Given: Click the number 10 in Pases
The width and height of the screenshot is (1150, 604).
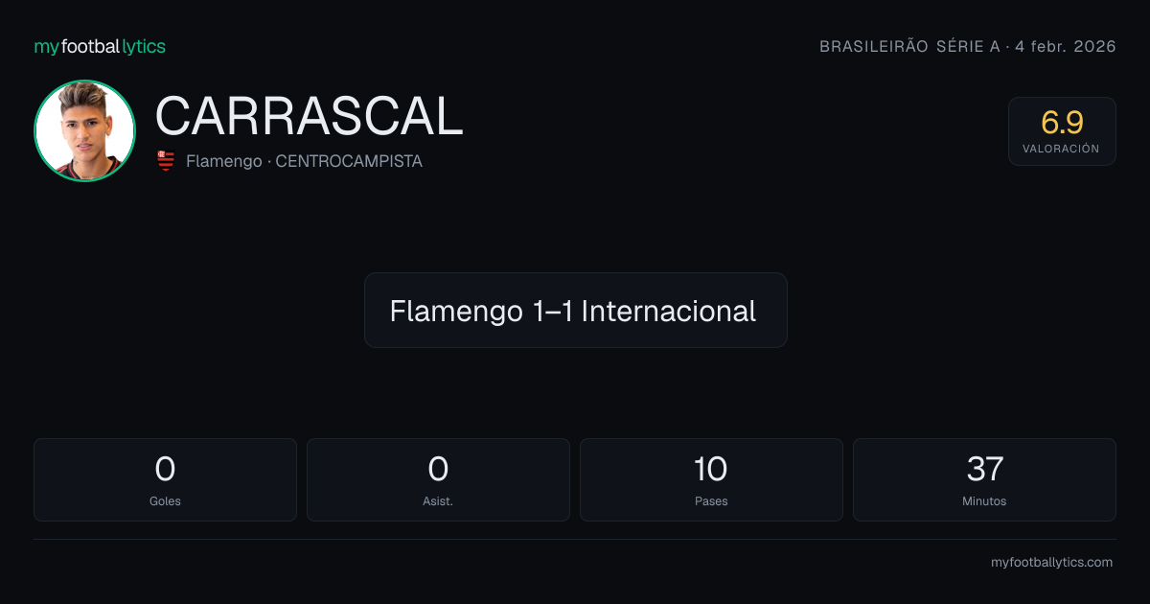Looking at the screenshot, I should tap(711, 469).
